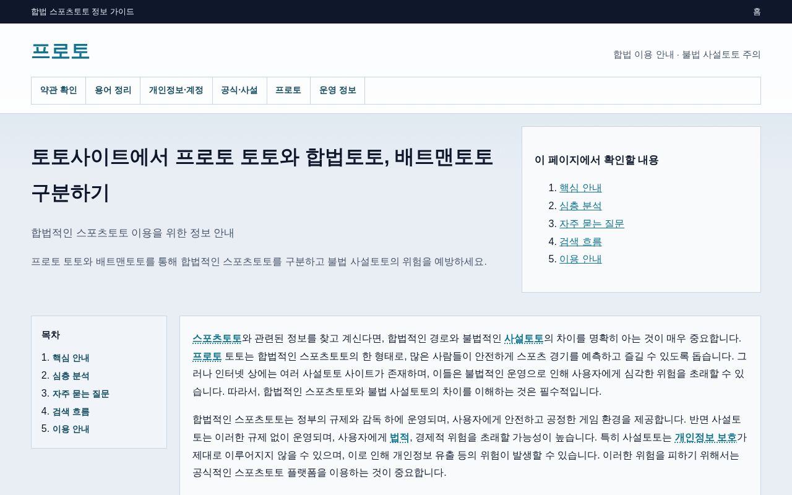Open the 약관 확인 navigation item
792x495 pixels.
pyautogui.click(x=59, y=90)
